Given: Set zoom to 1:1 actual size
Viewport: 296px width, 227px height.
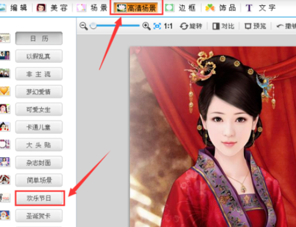Looking at the screenshot, I should click(168, 26).
